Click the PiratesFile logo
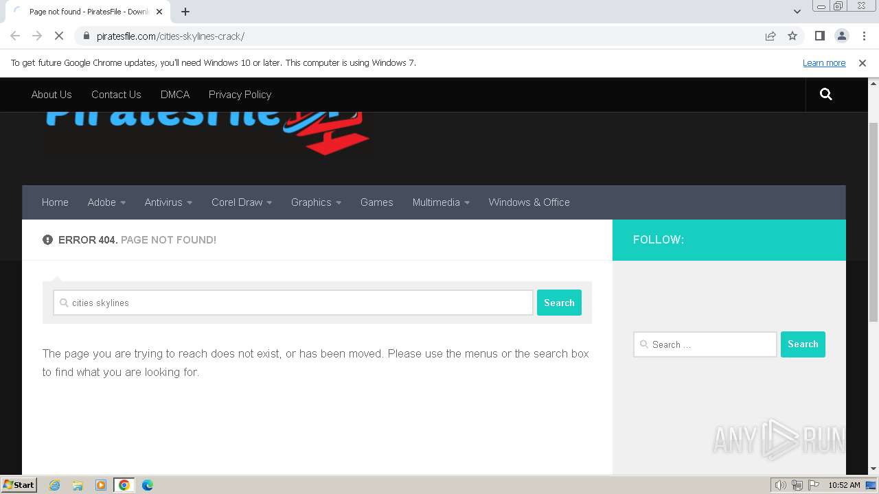Viewport: 879px width, 494px height. click(207, 132)
